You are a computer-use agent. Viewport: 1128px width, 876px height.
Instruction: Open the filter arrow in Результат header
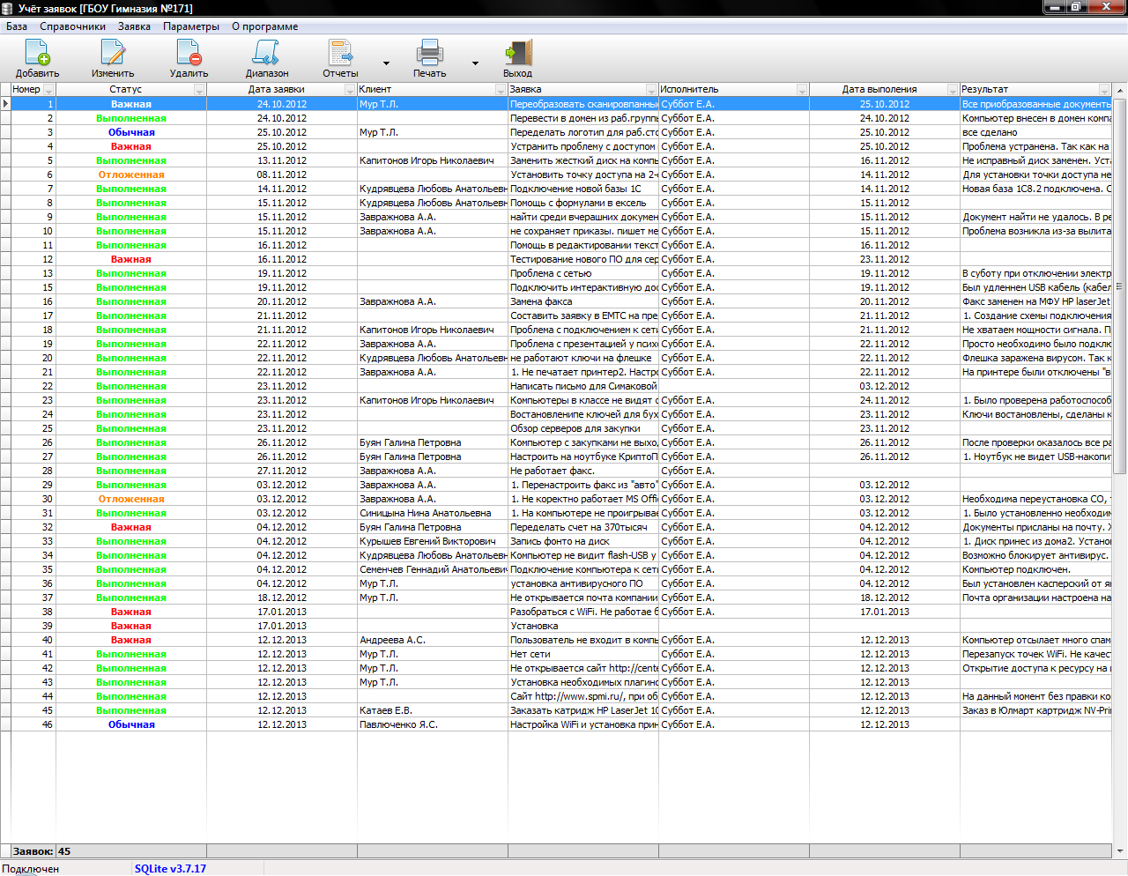1104,90
